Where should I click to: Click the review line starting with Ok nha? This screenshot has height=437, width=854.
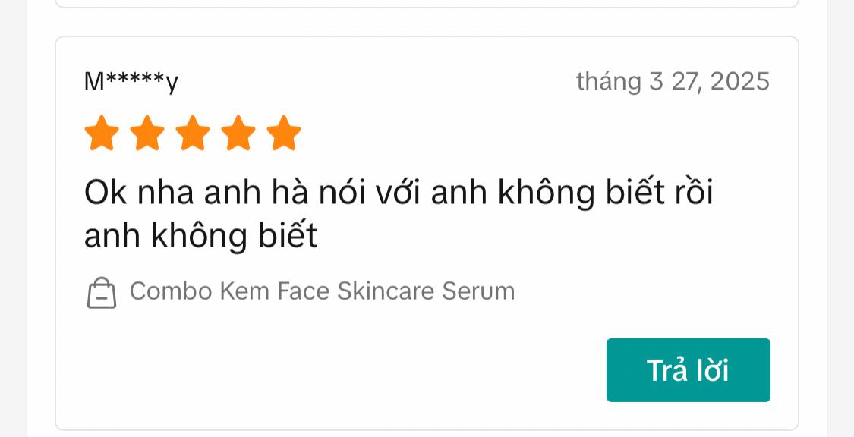[x=399, y=193]
